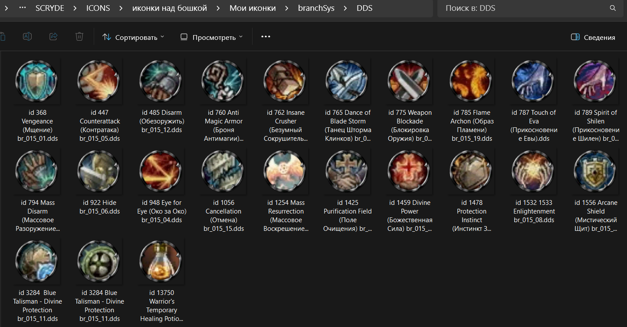
Task: Click the Delete trash icon
Action: click(79, 37)
